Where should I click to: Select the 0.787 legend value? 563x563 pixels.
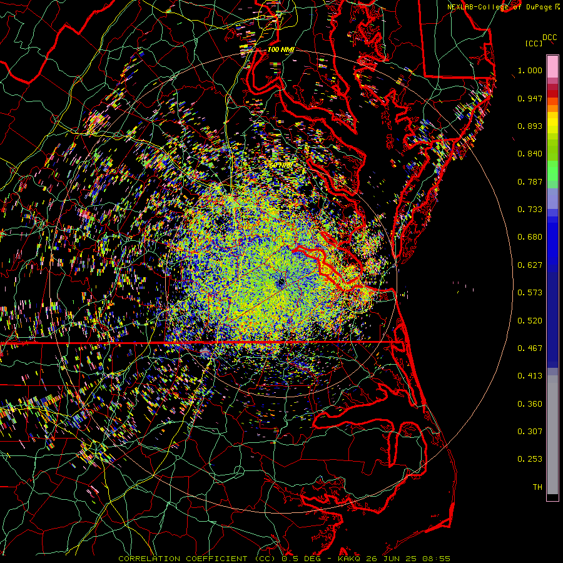[x=530, y=181]
